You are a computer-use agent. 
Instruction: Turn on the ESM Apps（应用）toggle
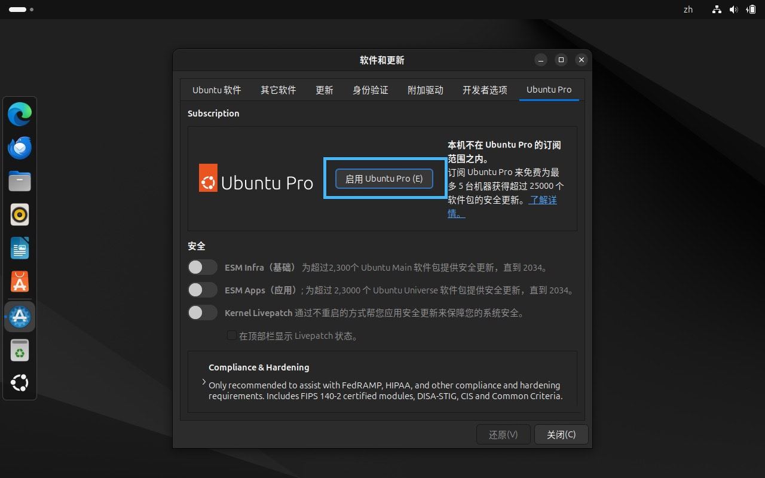[202, 290]
